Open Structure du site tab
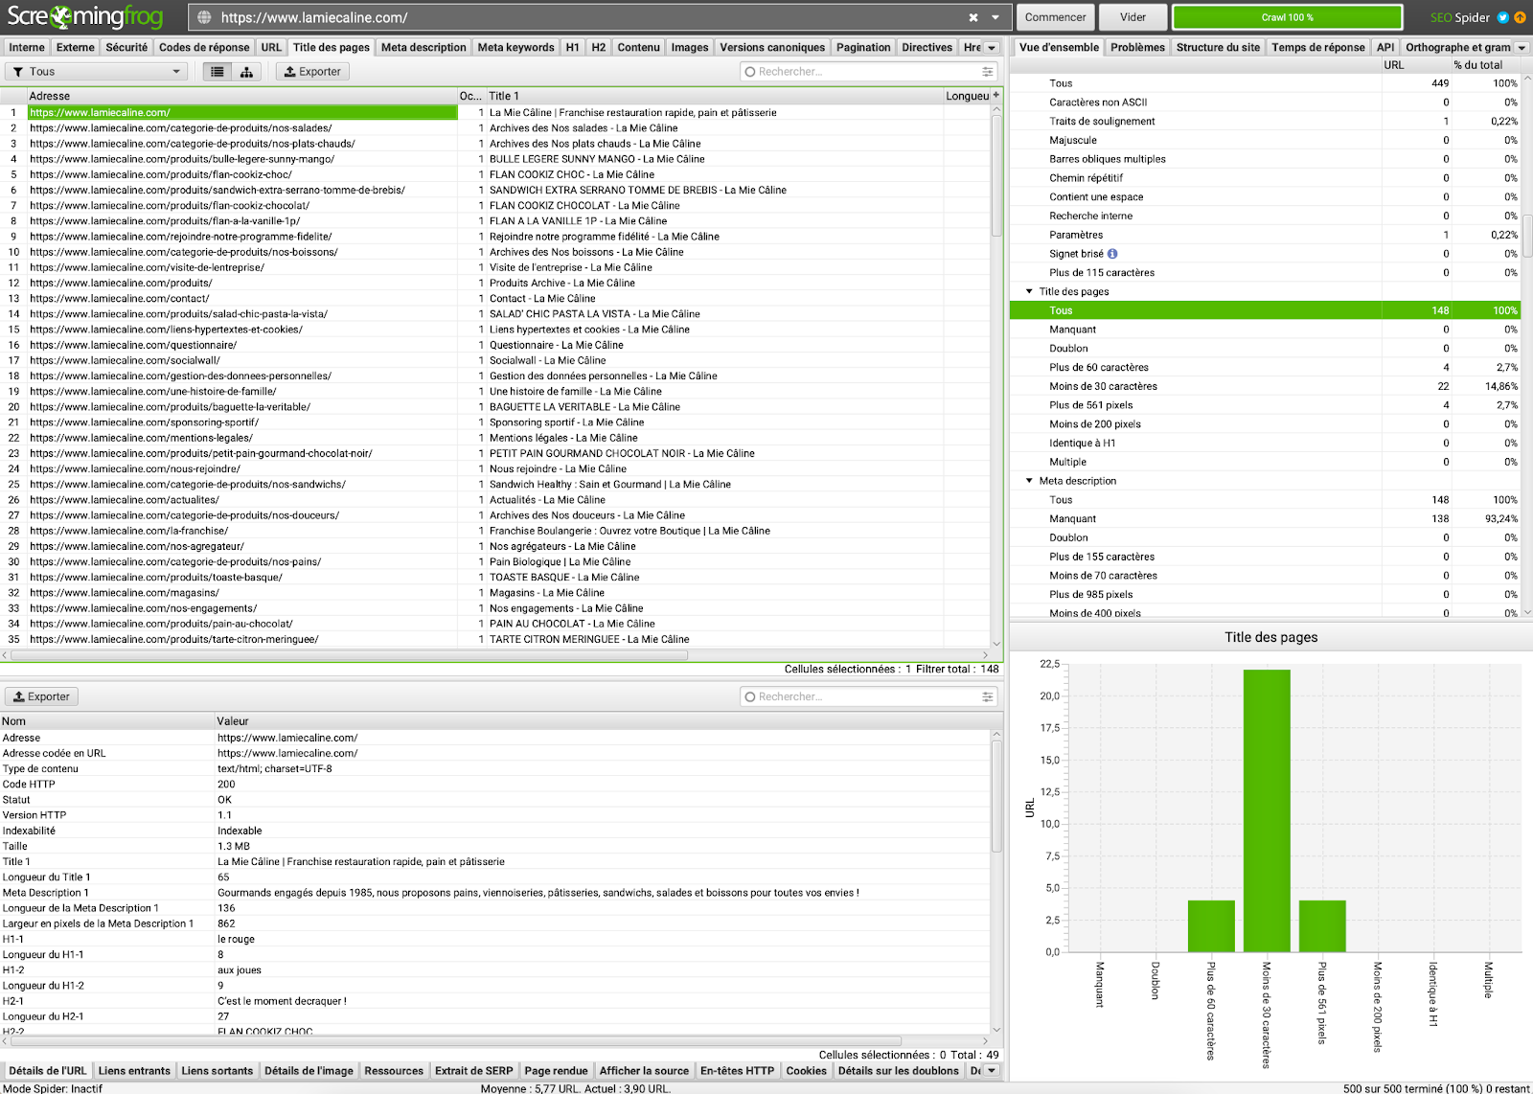1533x1094 pixels. click(x=1218, y=48)
